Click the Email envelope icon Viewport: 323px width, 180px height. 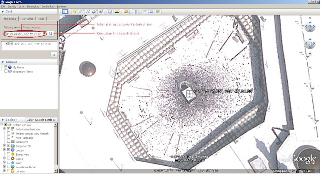point(145,11)
